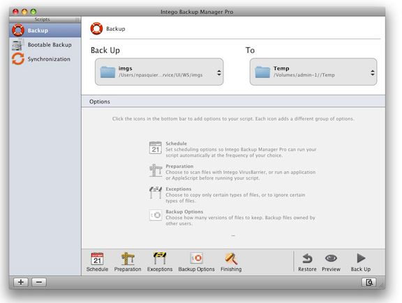402x303 pixels.
Task: Click the Exceptions description heading
Action: pyautogui.click(x=179, y=189)
